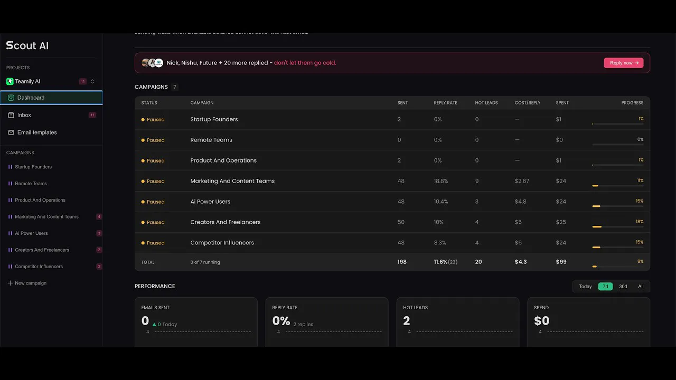Click Paused status of Competitor Influencers row
This screenshot has width=676, height=380.
(153, 243)
